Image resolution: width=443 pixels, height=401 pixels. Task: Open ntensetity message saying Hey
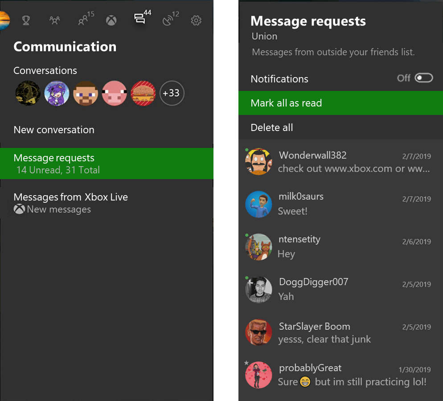point(341,246)
